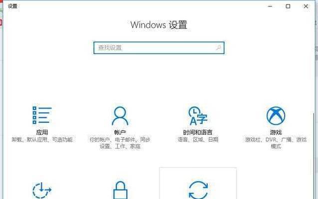Open the 应用 (Apps) settings icon
This screenshot has height=199, width=318.
tap(42, 115)
